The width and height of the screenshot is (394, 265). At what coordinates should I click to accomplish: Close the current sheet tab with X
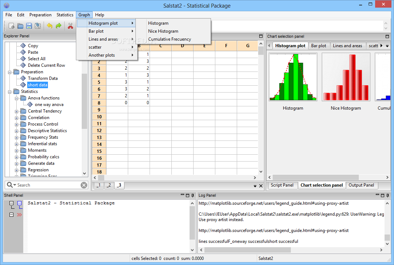[x=261, y=186]
